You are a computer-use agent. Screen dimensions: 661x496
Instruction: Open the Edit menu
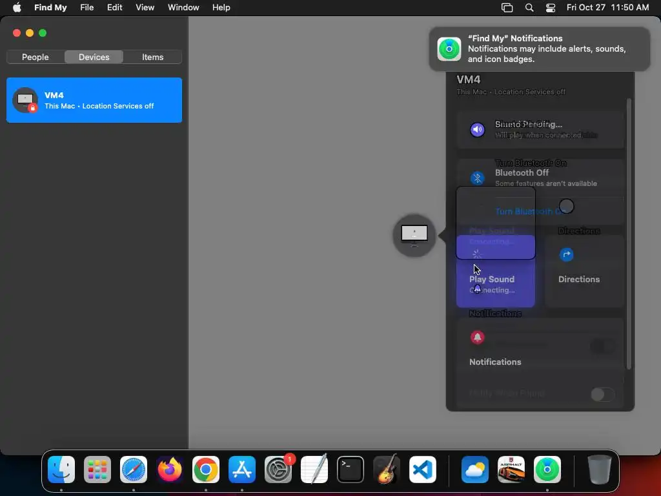click(115, 8)
